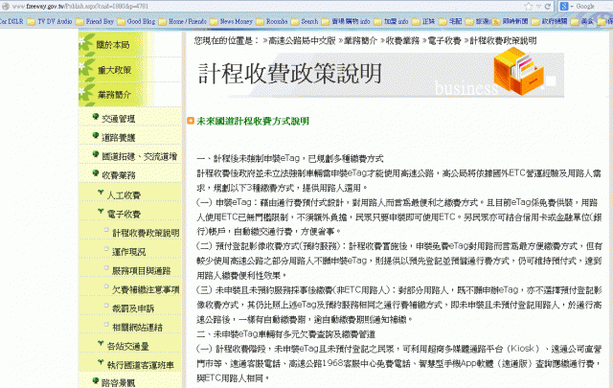Click the site identity globe icon
The height and width of the screenshot is (388, 613).
click(6, 7)
